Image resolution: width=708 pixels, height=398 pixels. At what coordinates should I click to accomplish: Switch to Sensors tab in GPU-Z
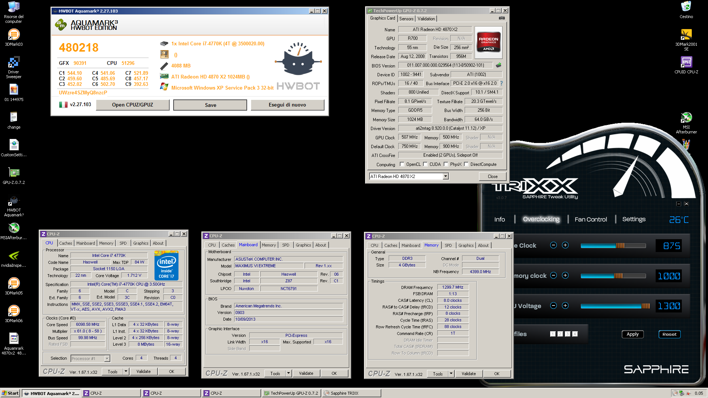tap(406, 18)
